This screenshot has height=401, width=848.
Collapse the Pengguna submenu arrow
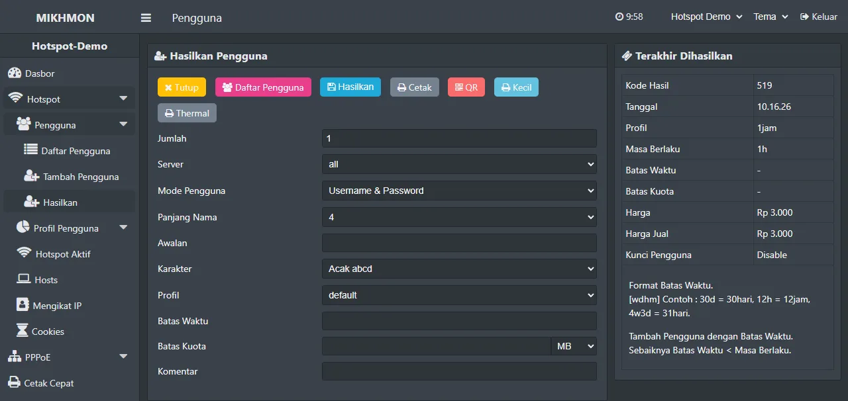[x=123, y=124]
